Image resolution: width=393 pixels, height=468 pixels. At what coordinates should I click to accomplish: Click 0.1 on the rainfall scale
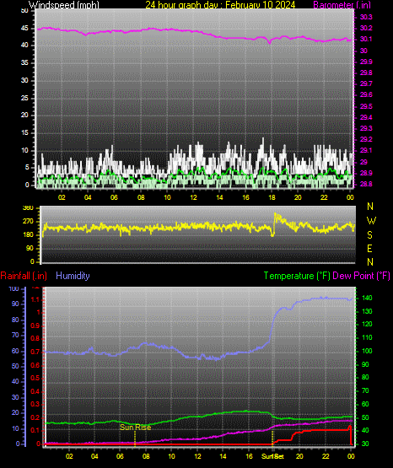click(x=35, y=430)
